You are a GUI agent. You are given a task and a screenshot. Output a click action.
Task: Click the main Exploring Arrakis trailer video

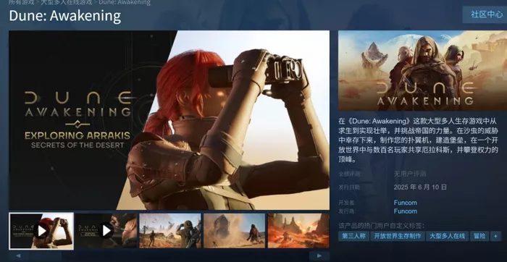(x=169, y=120)
